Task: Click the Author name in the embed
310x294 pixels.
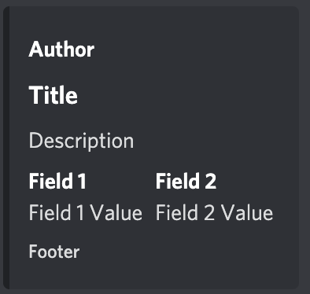Action: [x=61, y=50]
